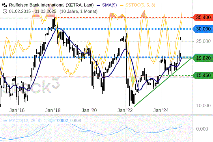This screenshot has height=142, width=213.
Task: Click the light blue MACD legend marker
Action: click(x=5, y=121)
